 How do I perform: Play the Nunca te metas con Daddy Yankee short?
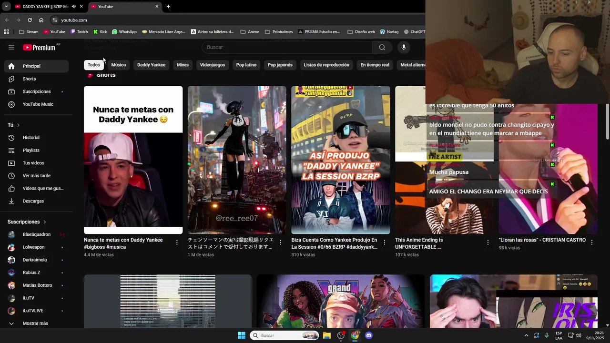point(133,160)
